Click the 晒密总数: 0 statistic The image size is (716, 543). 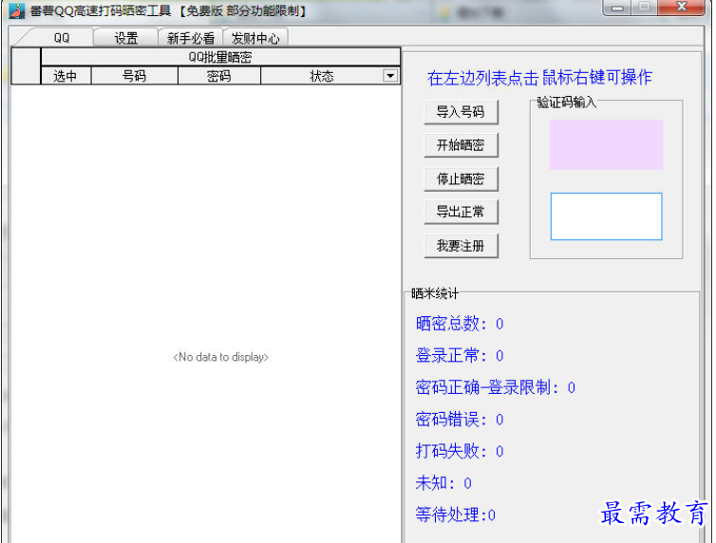point(460,324)
